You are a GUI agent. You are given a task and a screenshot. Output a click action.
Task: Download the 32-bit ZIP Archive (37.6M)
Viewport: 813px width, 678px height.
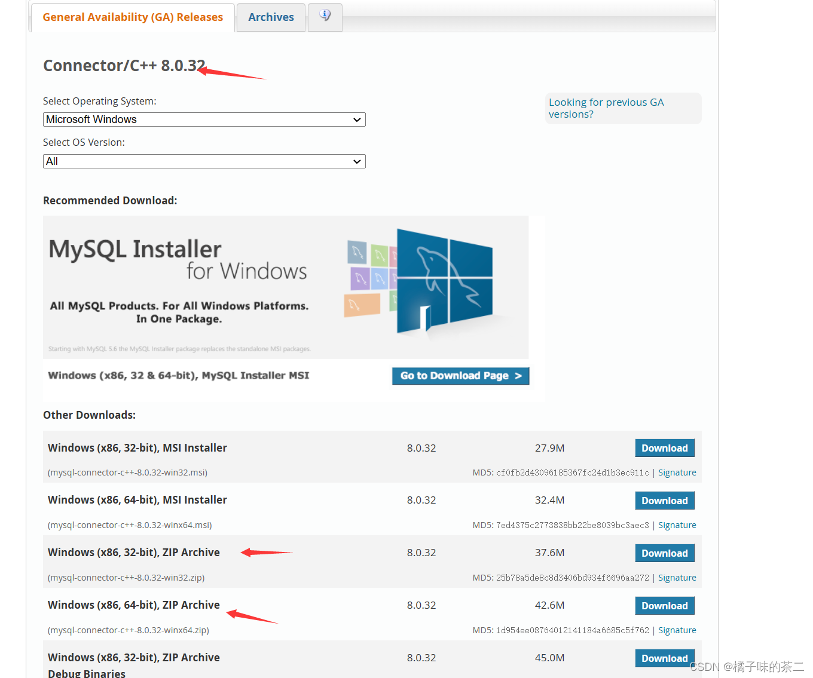[x=665, y=553]
